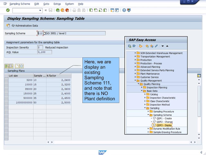Image resolution: width=206 pixels, height=155 pixels.
Task: Click SAP Menu icon in SAP Easy Access
Action: click(134, 46)
